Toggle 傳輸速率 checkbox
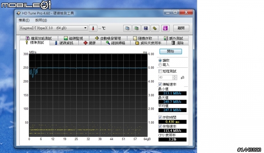Viewport: 264px width, 153px height. 160,84
